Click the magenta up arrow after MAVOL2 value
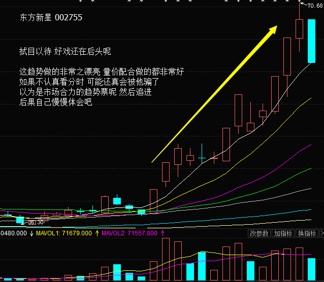Viewport: 324px width, 282px height. [163, 233]
